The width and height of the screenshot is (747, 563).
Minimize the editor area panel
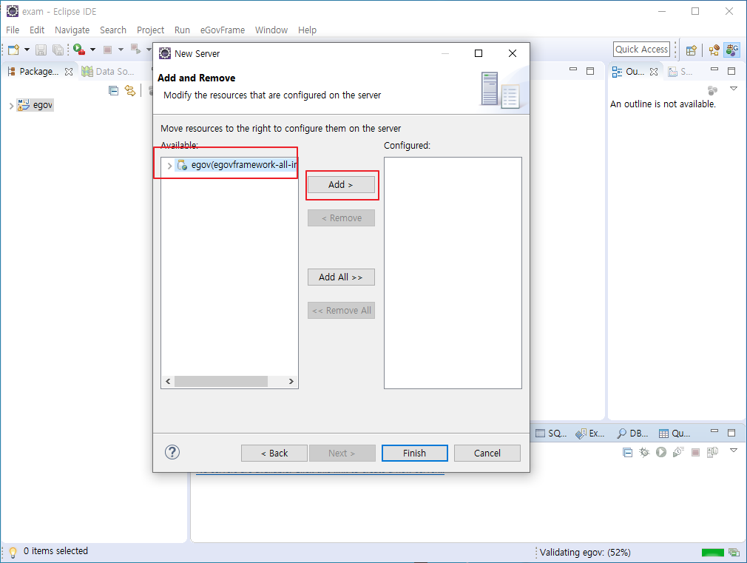[573, 70]
